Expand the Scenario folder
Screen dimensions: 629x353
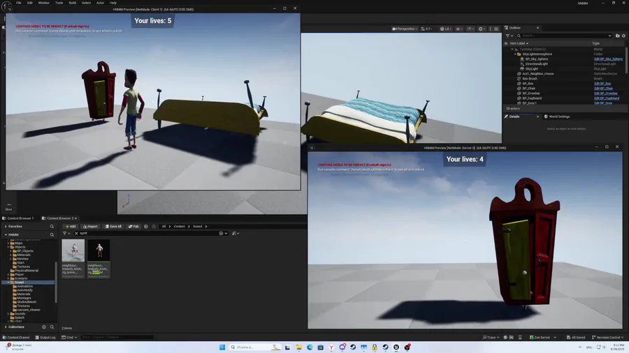click(x=8, y=278)
